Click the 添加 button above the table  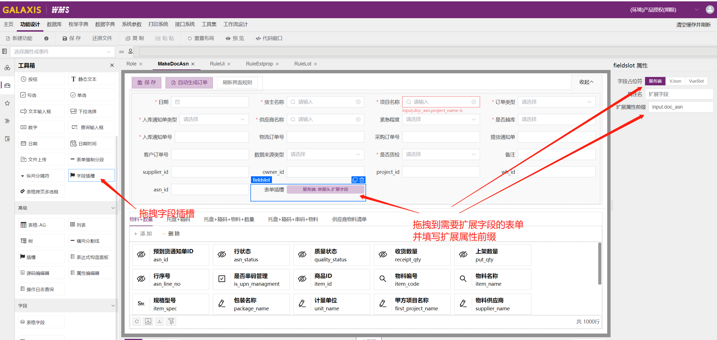tap(143, 234)
